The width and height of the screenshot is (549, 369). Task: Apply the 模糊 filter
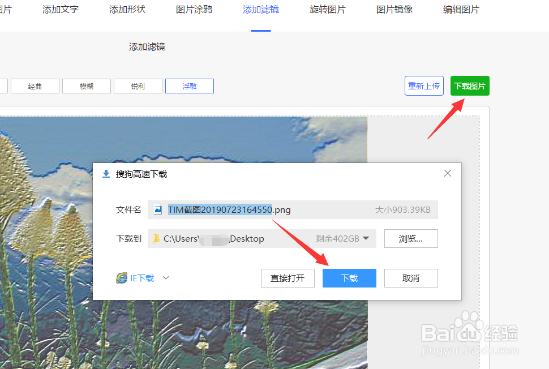click(x=87, y=86)
